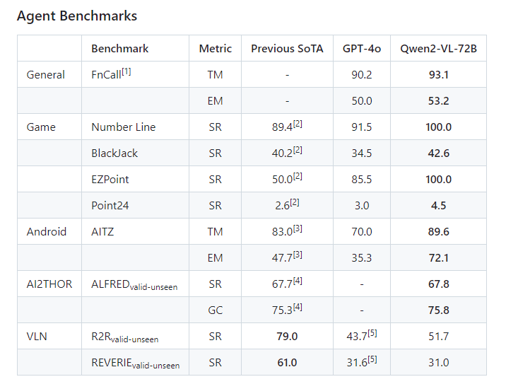
Task: Follow footnote 4 link after 75.3
Action: point(298,308)
